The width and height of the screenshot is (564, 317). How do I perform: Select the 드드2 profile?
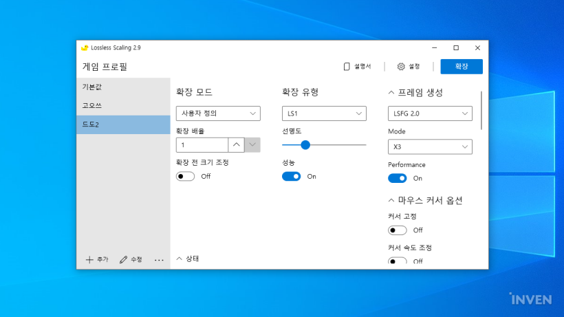pyautogui.click(x=123, y=124)
